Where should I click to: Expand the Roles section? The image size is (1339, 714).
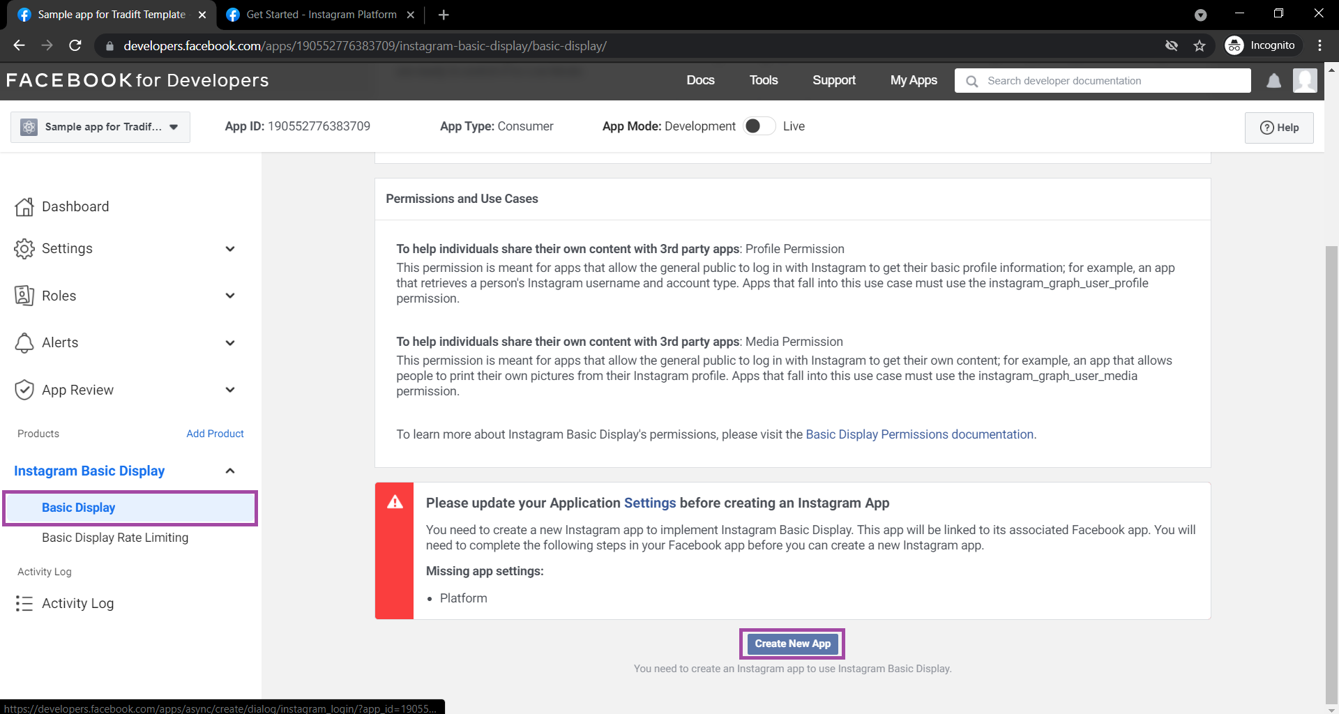coord(230,296)
